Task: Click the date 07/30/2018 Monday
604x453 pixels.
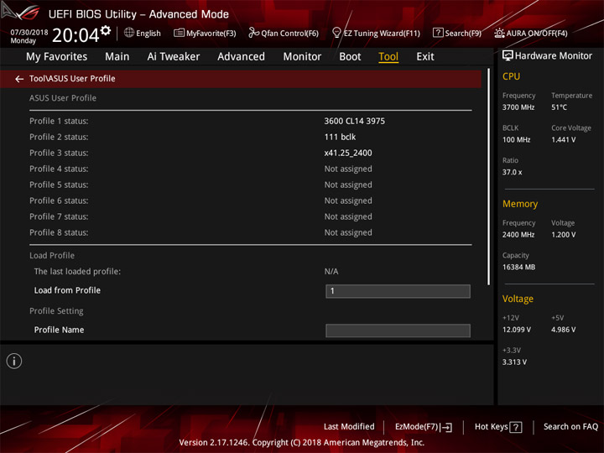Action: (29, 36)
